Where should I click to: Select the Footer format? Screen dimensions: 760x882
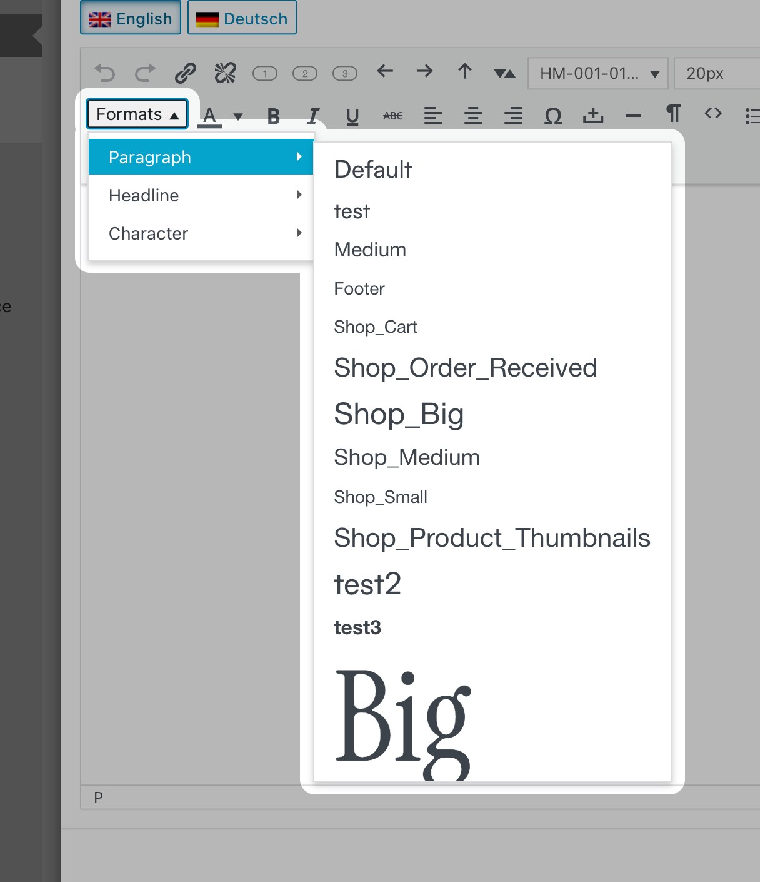click(x=492, y=288)
